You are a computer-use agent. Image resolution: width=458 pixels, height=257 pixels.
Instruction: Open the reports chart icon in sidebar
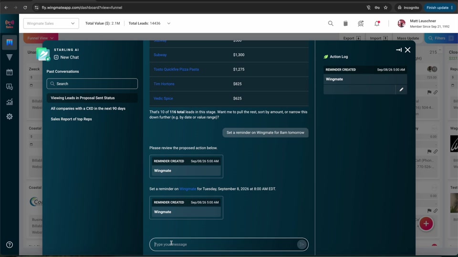[x=10, y=102]
